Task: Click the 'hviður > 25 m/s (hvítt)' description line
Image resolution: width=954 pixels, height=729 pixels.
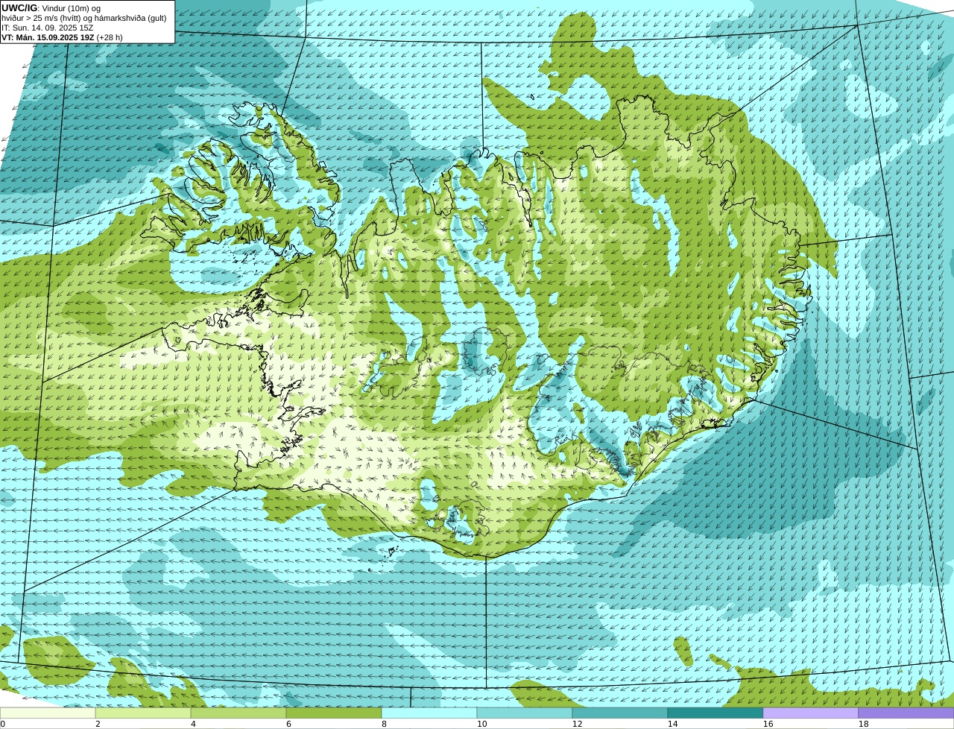Action: [x=84, y=18]
